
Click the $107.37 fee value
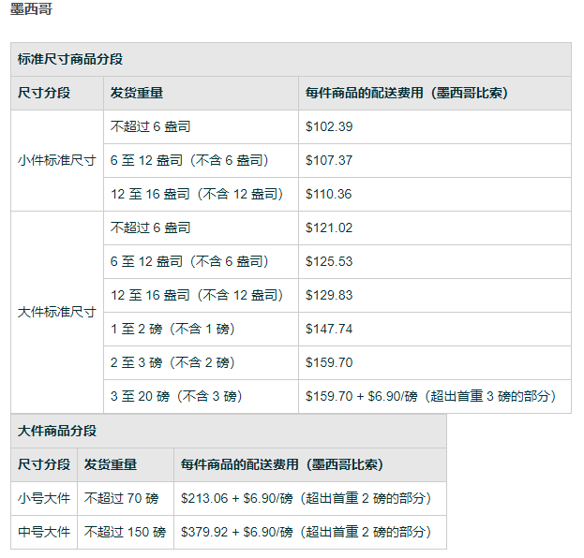[329, 160]
